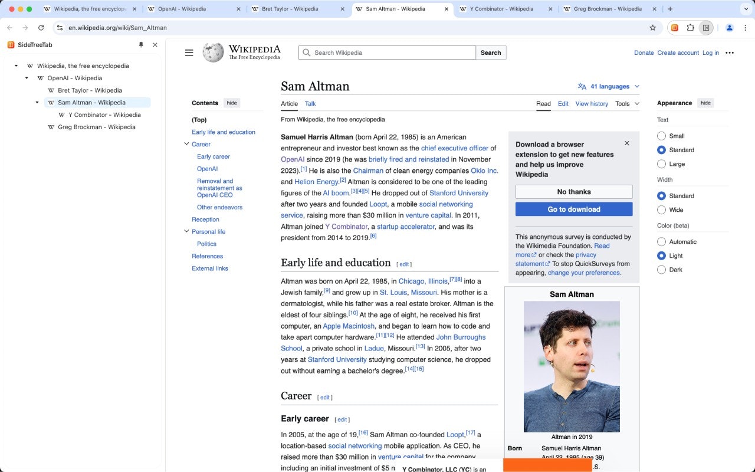Dismiss the browser extension survey with X
The height and width of the screenshot is (472, 755).
pyautogui.click(x=627, y=143)
